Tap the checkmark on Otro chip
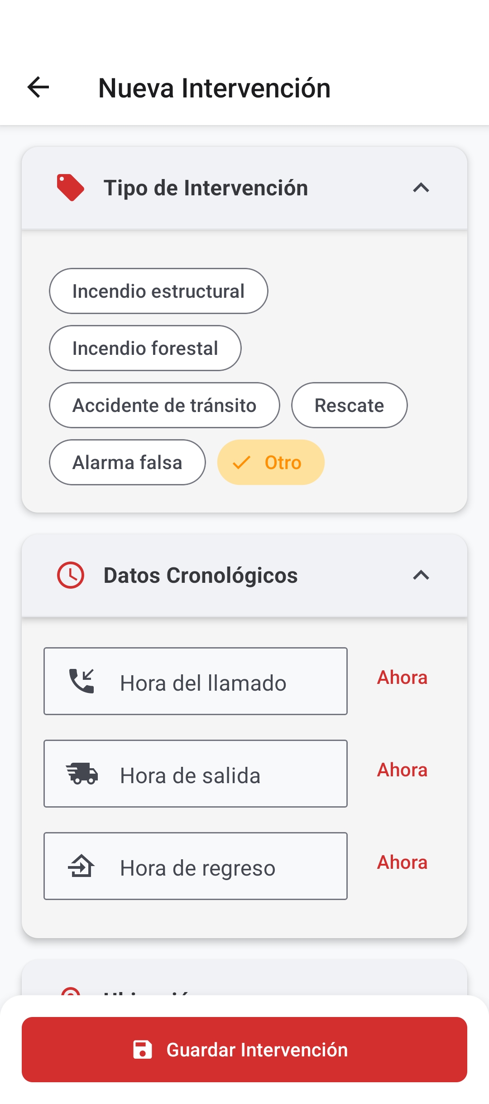This screenshot has width=489, height=1104. [241, 463]
